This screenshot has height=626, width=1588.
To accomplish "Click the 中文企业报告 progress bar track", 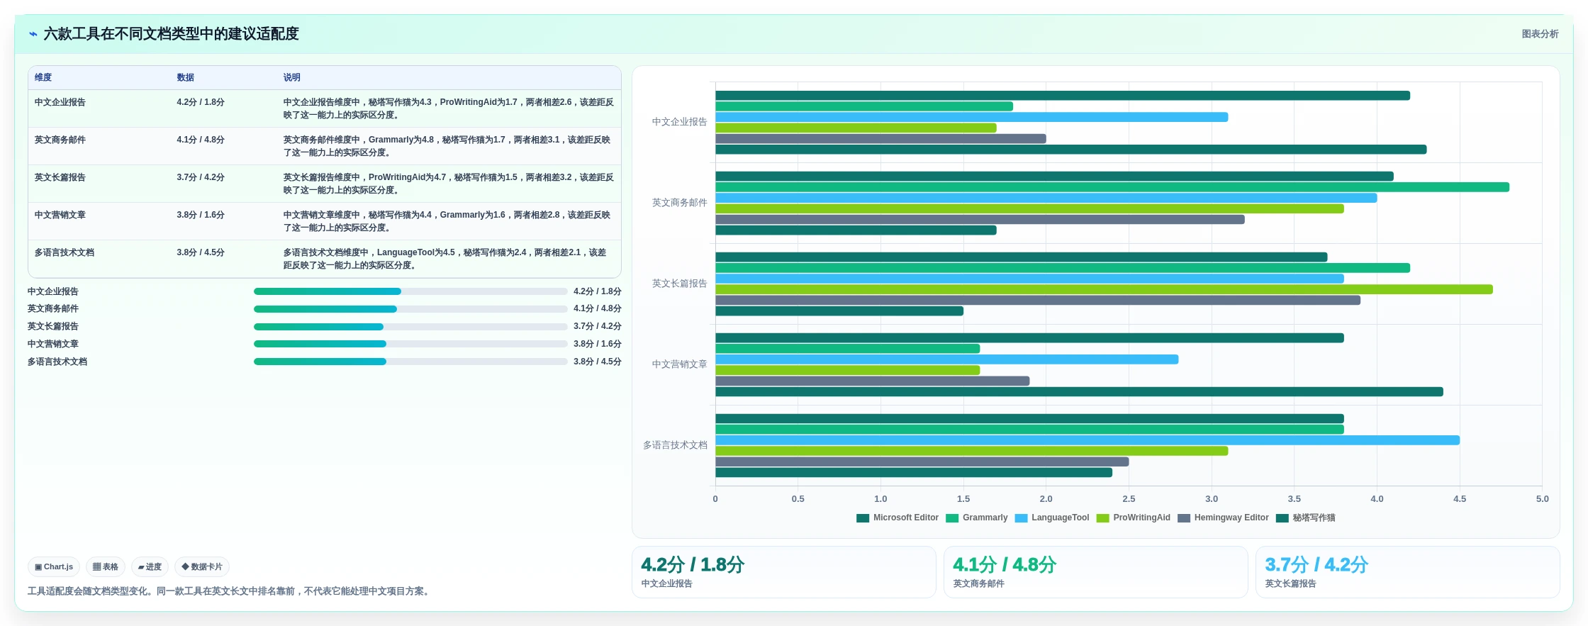I will 410,291.
